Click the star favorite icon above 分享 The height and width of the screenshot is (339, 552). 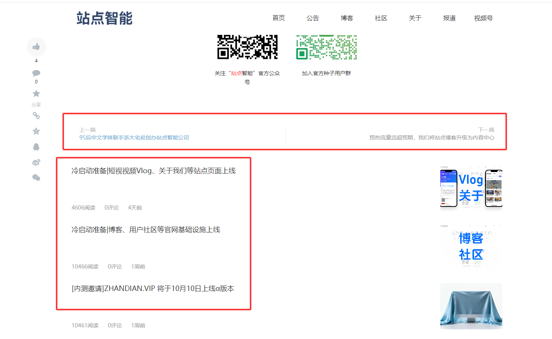point(36,93)
